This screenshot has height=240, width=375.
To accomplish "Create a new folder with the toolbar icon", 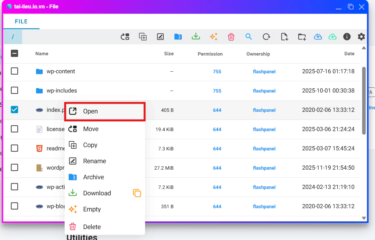I will [302, 37].
